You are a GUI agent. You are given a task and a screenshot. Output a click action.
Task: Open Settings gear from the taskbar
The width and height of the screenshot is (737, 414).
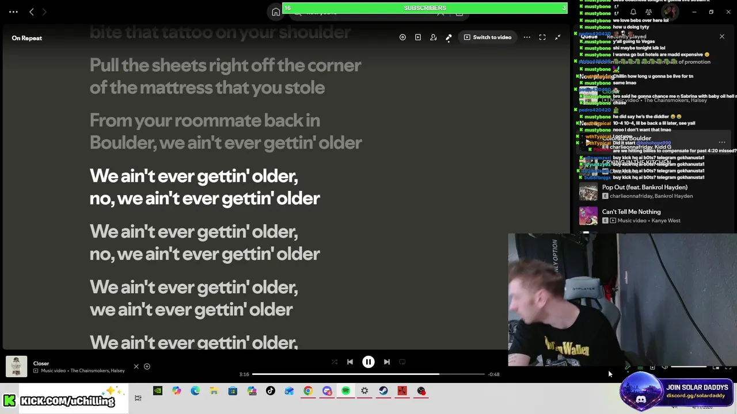[x=364, y=391]
